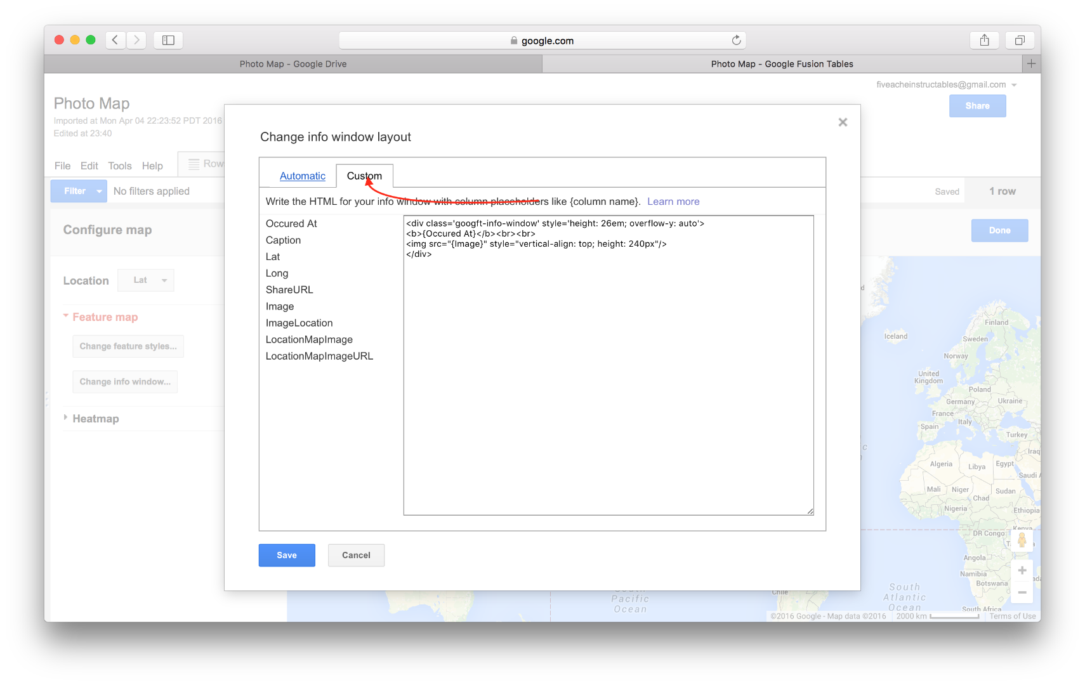This screenshot has width=1085, height=685.
Task: Select the Caption column placeholder
Action: (x=283, y=240)
